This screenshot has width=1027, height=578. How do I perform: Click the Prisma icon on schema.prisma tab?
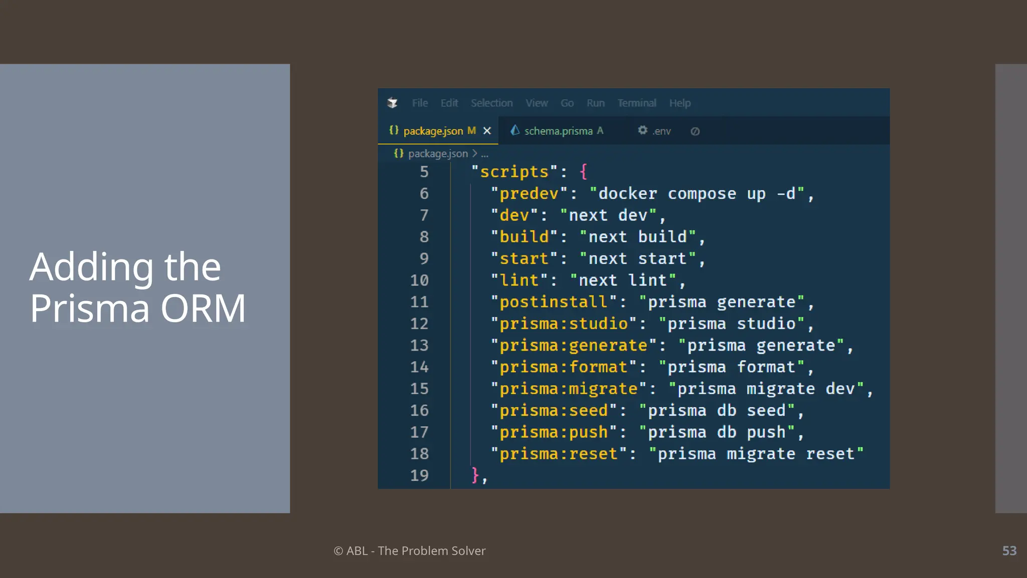[x=515, y=130]
